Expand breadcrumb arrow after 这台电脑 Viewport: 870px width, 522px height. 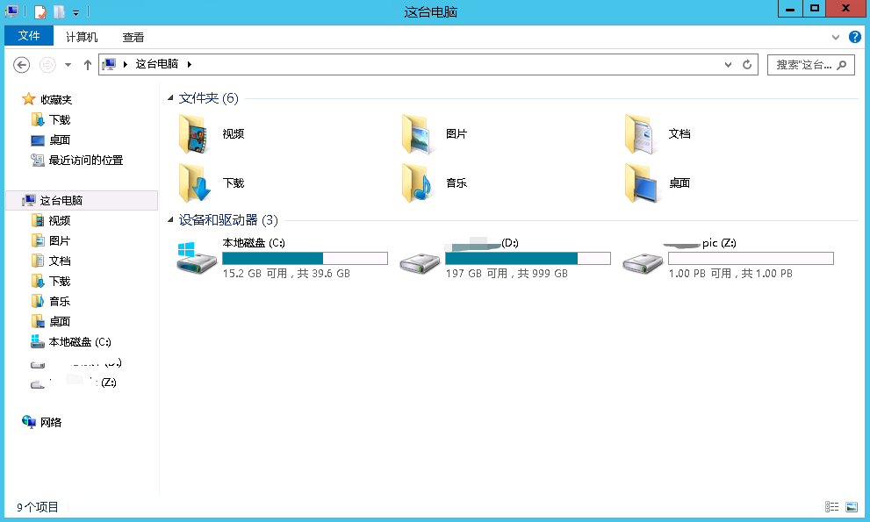(190, 64)
